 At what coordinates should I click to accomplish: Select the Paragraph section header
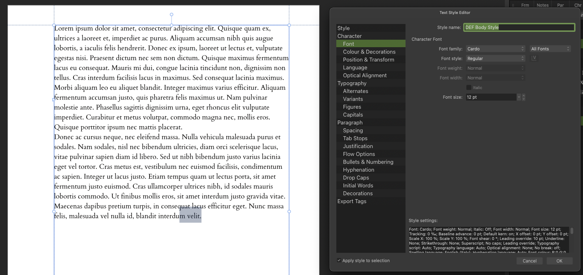click(371, 122)
